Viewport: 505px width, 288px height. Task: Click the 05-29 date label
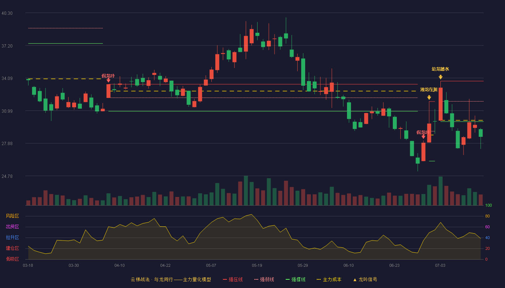[303, 265]
